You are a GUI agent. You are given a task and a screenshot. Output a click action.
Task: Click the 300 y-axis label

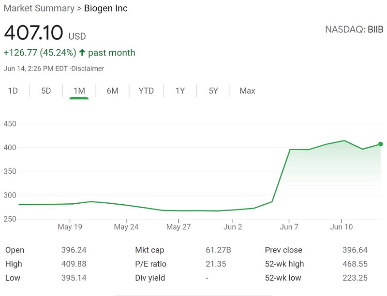pyautogui.click(x=10, y=195)
